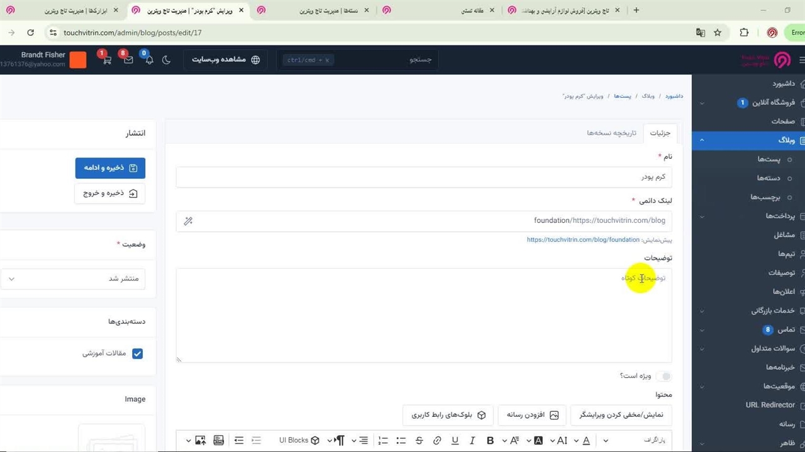Open the editor font color picker
Image resolution: width=805 pixels, height=452 pixels.
tap(586, 441)
